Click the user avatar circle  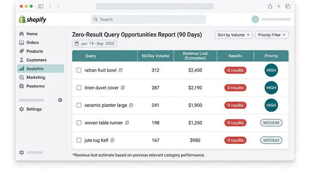point(255,19)
